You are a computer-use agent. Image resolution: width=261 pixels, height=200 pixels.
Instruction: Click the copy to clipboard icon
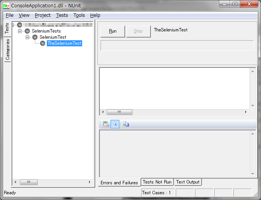tap(126, 124)
